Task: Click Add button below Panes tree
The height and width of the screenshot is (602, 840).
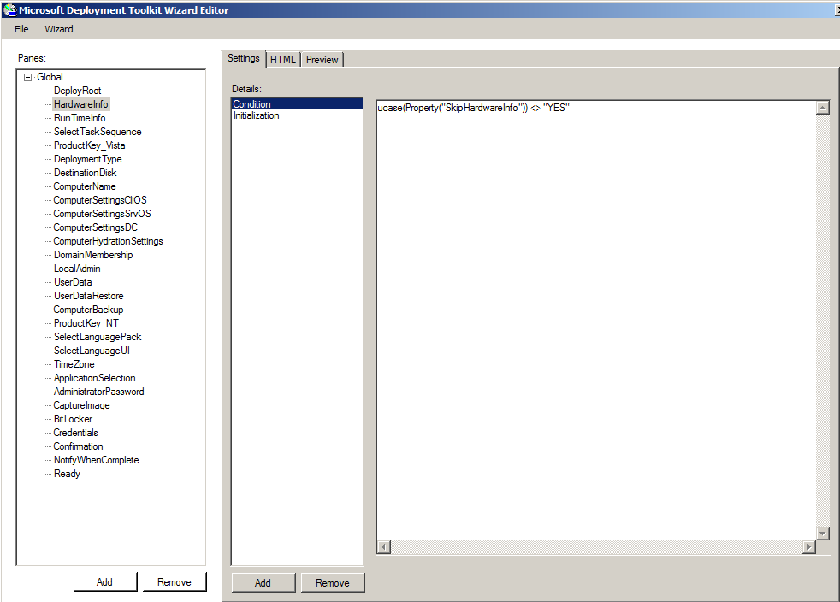Action: tap(104, 582)
